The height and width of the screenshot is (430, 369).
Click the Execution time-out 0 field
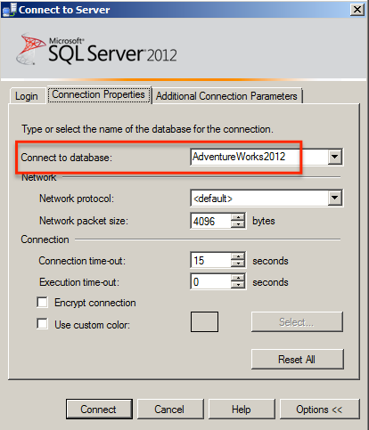pyautogui.click(x=210, y=281)
